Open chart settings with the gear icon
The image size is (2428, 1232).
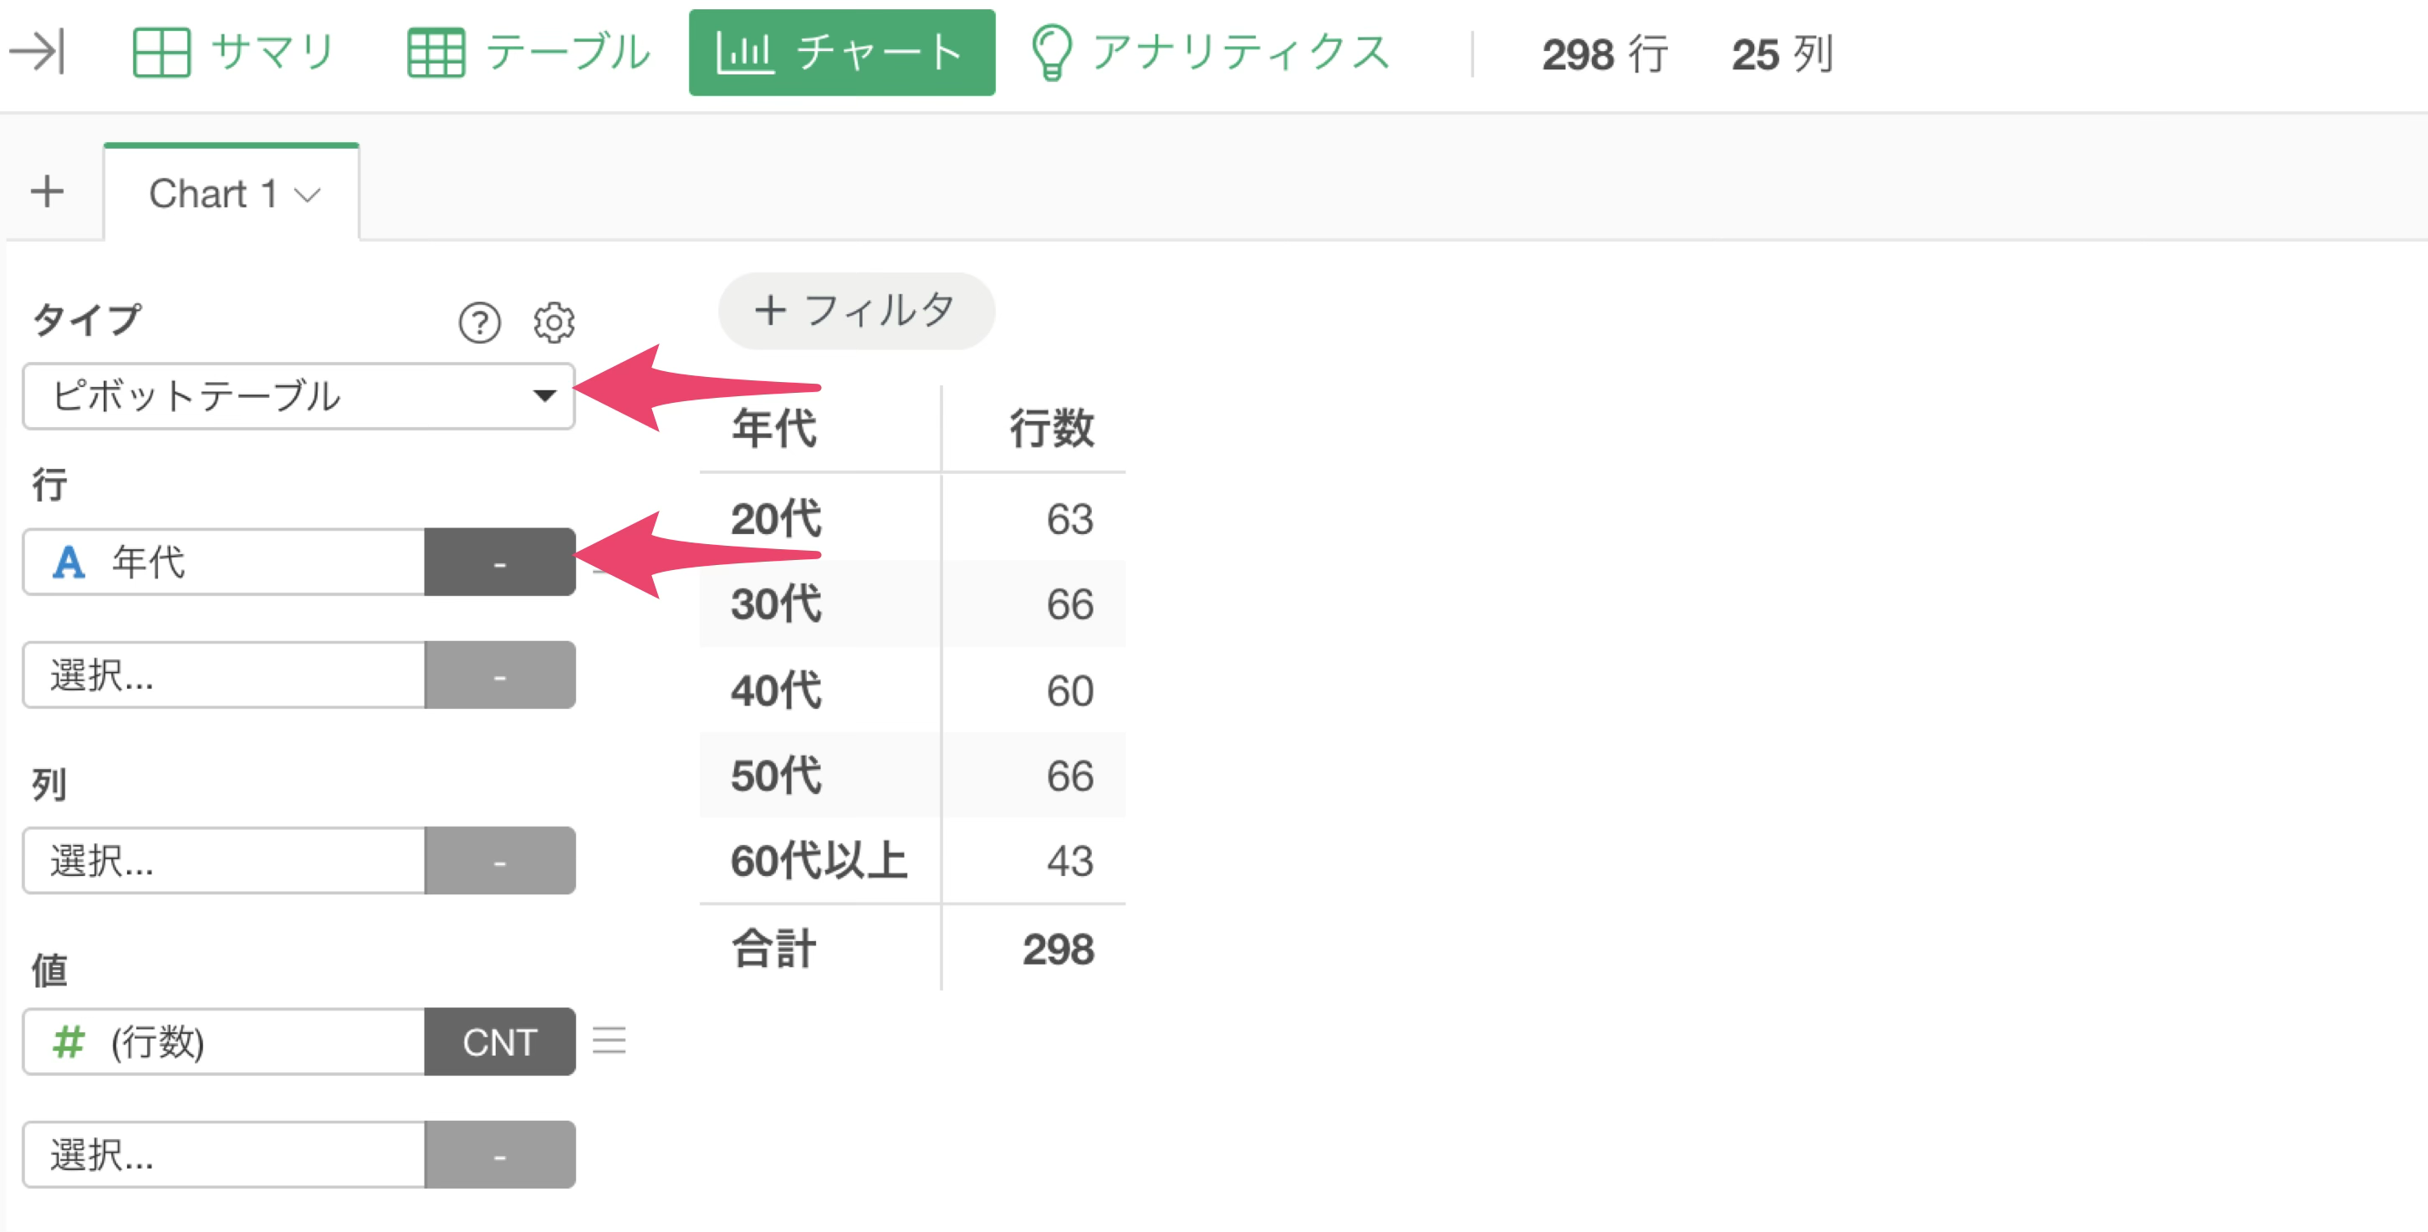[554, 323]
